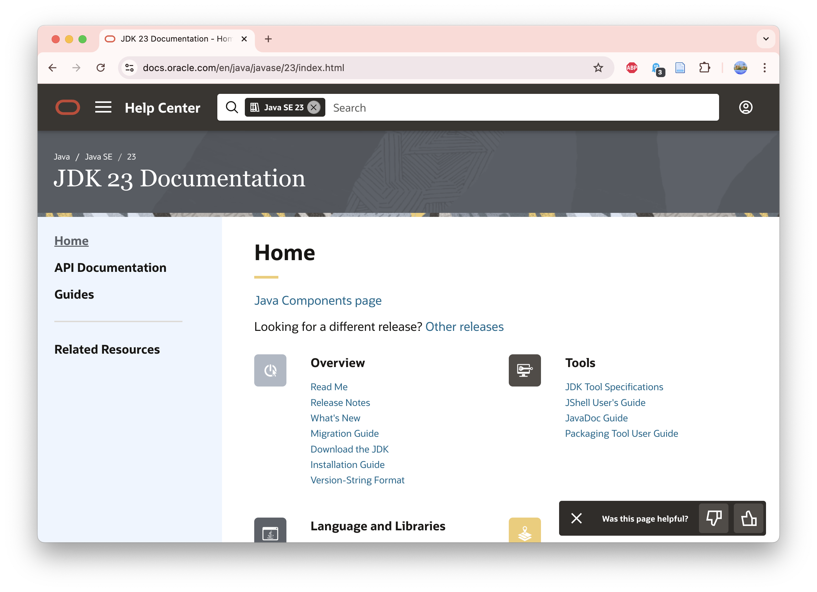Click the What's New overview link

point(335,418)
